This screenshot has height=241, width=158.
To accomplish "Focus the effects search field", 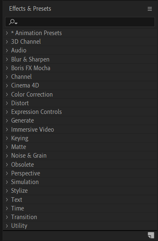I will 80,22.
